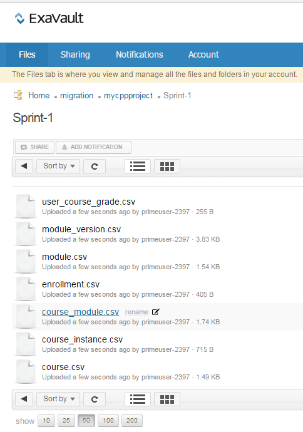Image resolution: width=303 pixels, height=432 pixels.
Task: Show 100 items per page
Action: coord(108,421)
